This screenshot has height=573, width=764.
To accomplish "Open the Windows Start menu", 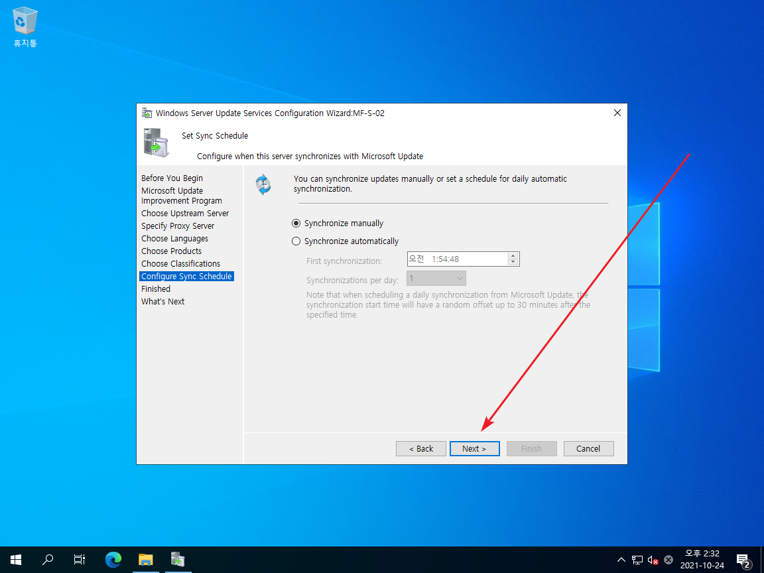I will pos(16,559).
